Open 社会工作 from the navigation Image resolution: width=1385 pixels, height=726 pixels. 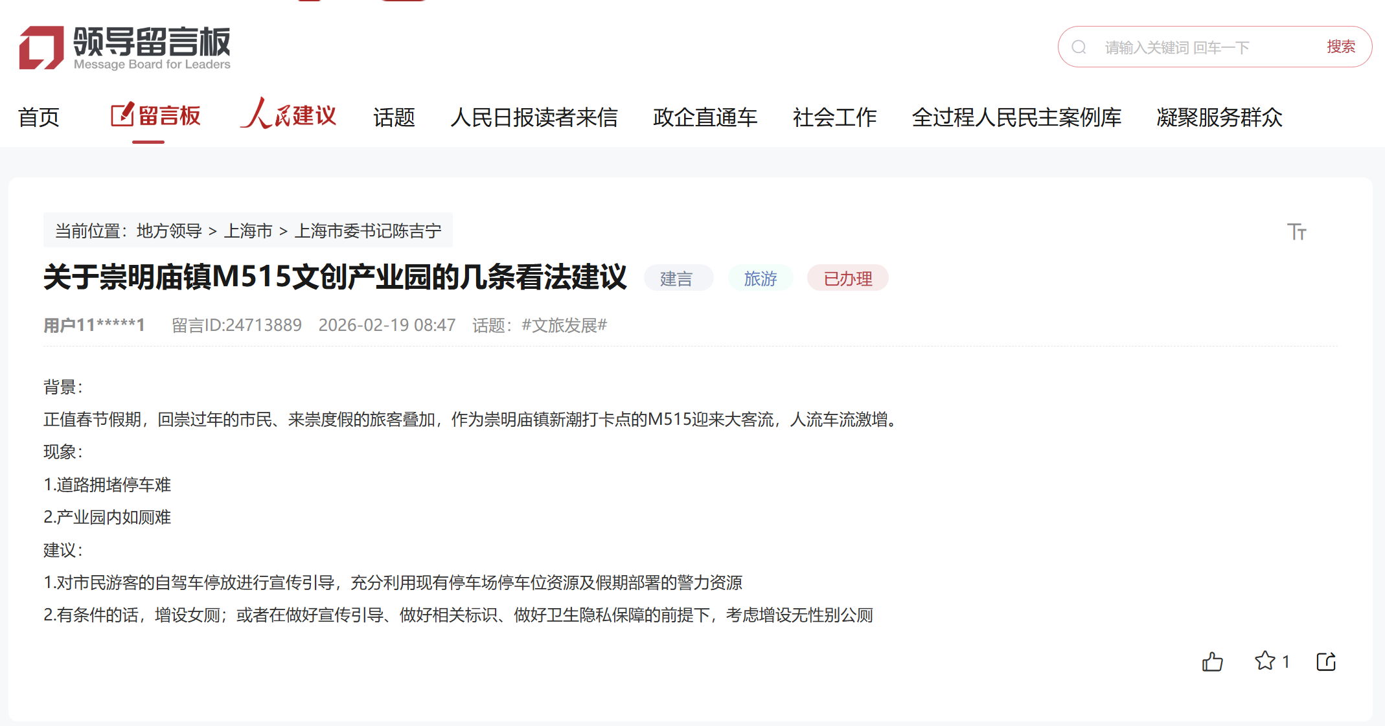click(x=834, y=117)
